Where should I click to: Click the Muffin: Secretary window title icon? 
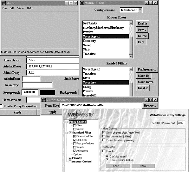click(x=43, y=100)
